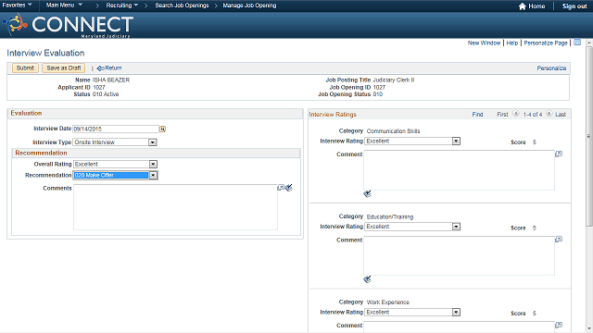The image size is (593, 333).
Task: Show next row in Interview Ratings
Action: pos(549,114)
